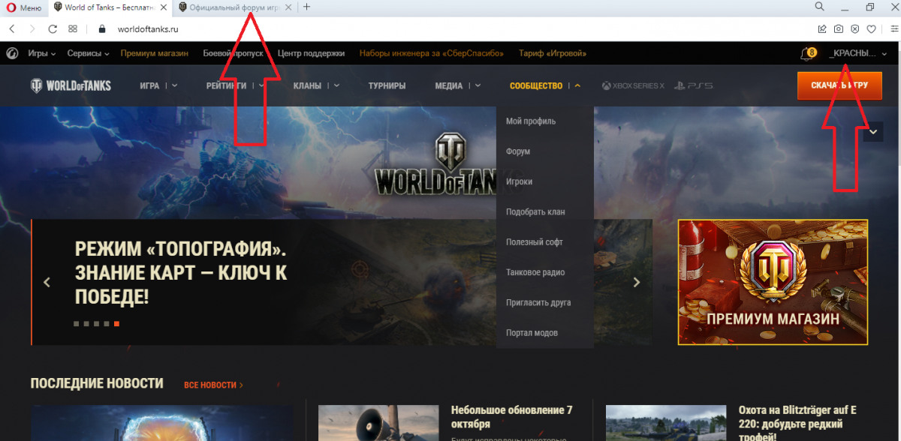
Task: Go forward to the next page
Action: click(x=32, y=29)
